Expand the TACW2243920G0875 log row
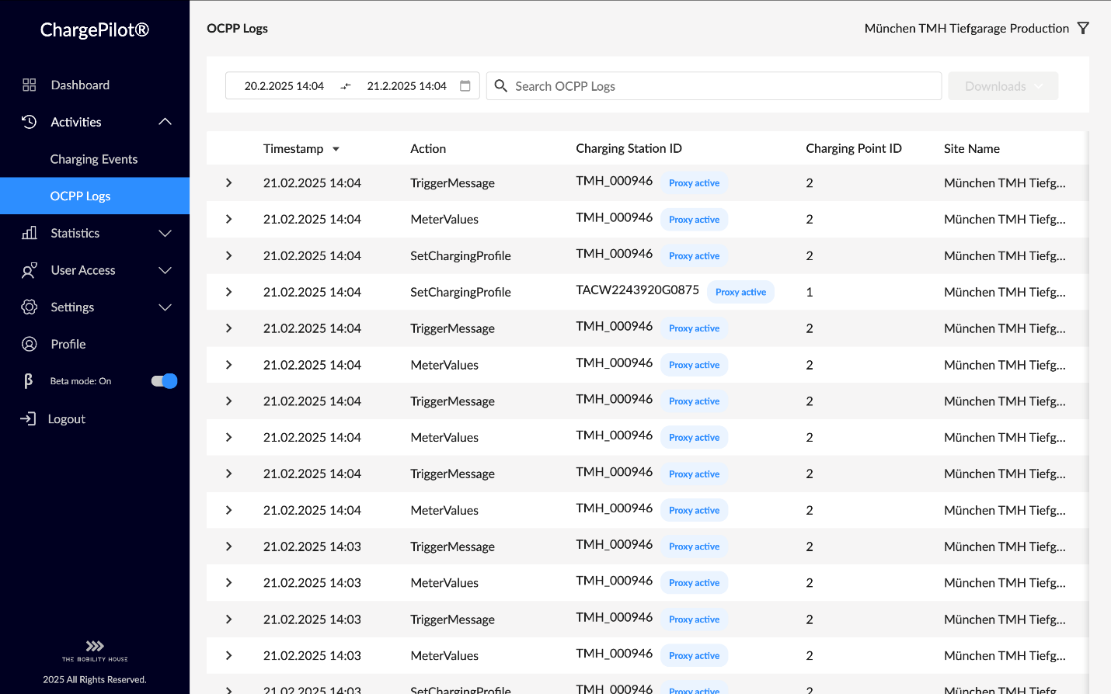Viewport: 1111px width, 694px height. (x=229, y=292)
